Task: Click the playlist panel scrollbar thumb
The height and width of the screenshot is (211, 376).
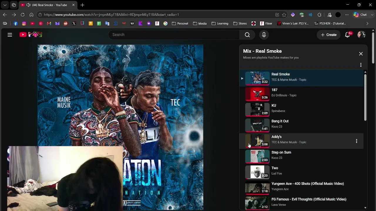Action: coord(365,97)
